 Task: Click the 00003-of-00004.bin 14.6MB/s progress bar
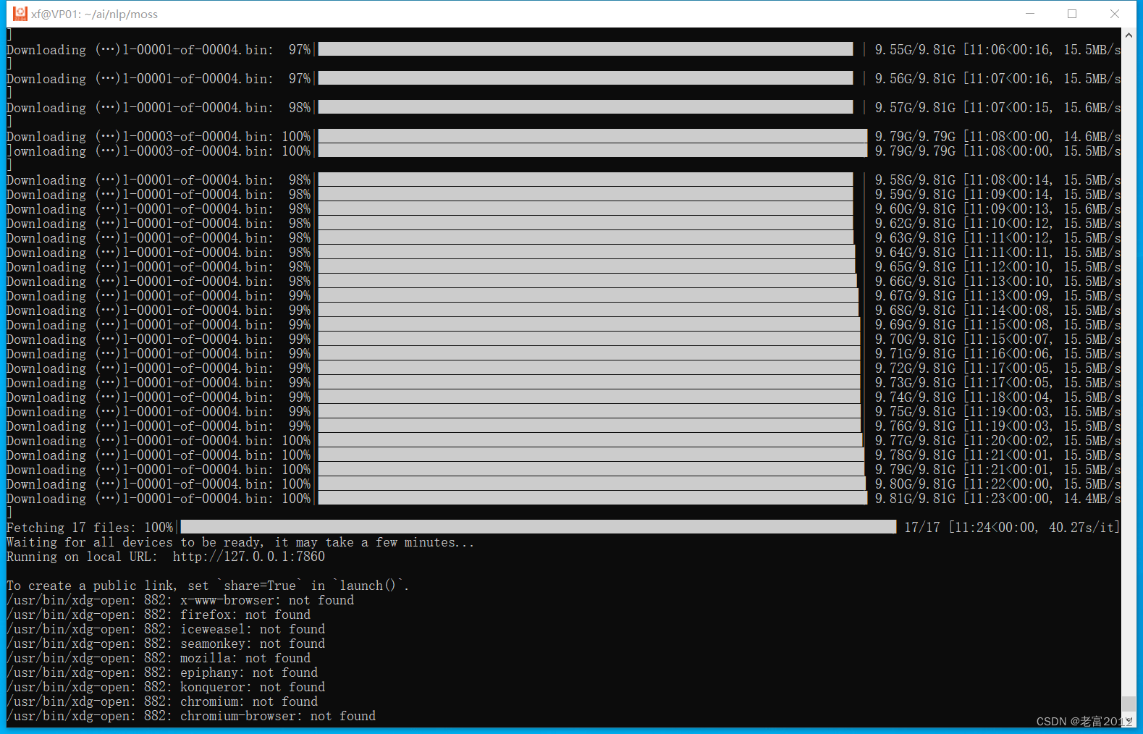(593, 136)
